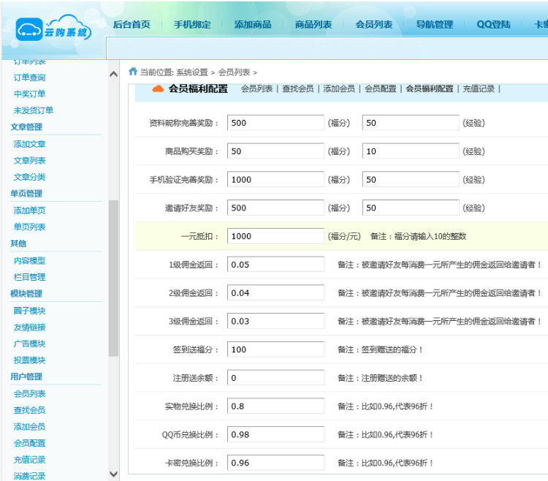Click the home icon in breadcrumb
Image resolution: width=548 pixels, height=481 pixels.
[133, 72]
